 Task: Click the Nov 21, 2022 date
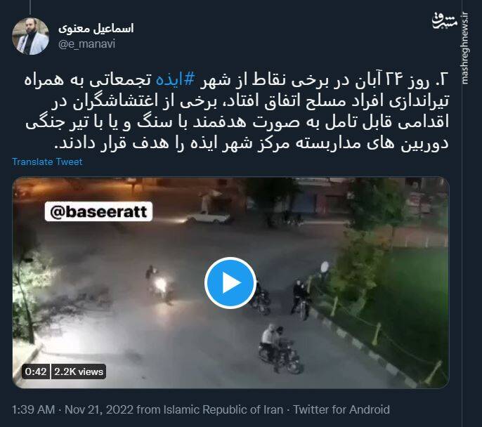tap(99, 410)
